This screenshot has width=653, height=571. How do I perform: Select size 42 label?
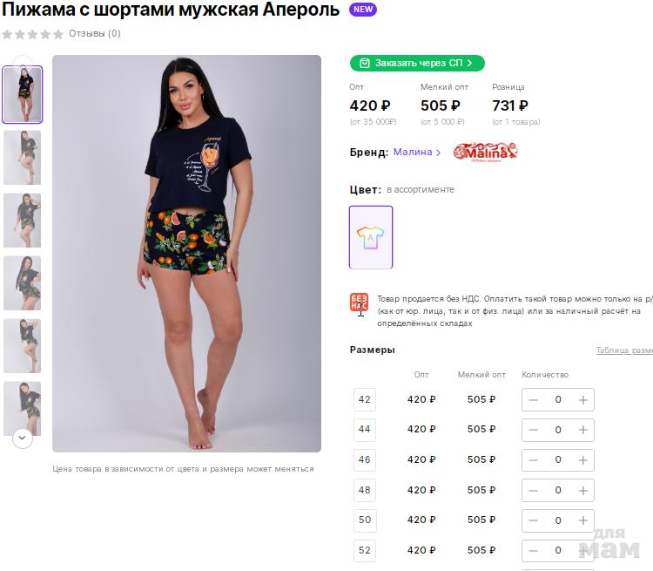click(x=365, y=400)
